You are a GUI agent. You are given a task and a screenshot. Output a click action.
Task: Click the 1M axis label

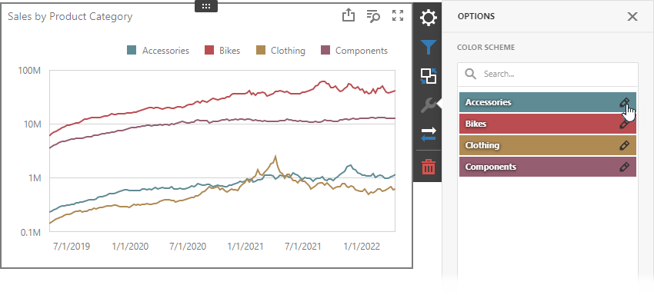point(34,178)
